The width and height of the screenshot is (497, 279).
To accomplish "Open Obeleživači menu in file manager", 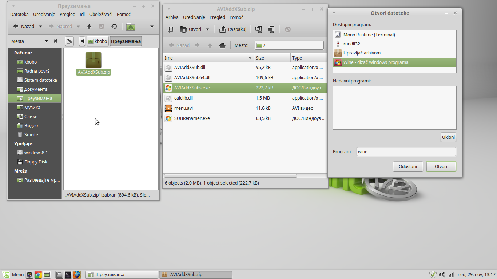I will coord(101,14).
